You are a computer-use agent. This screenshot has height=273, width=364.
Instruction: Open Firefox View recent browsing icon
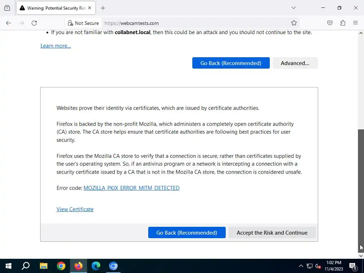pyautogui.click(x=7, y=8)
